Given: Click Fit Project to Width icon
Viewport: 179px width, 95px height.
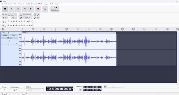Looking at the screenshot, I should (x=13, y=15).
